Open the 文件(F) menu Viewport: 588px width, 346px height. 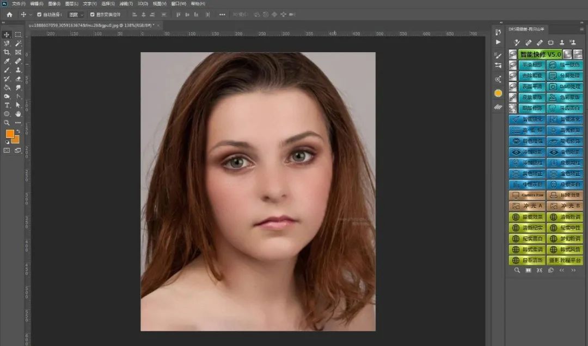pyautogui.click(x=19, y=4)
